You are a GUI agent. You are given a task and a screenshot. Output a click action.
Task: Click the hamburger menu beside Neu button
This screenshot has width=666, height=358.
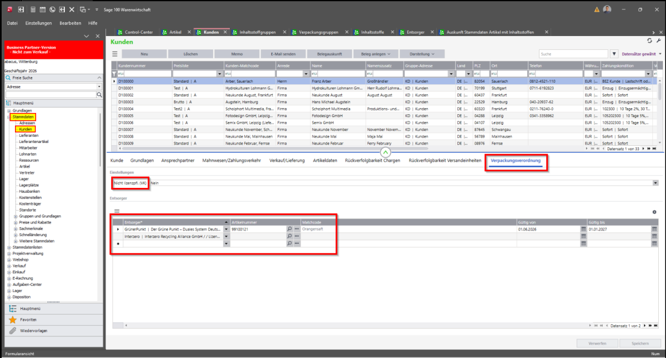(x=115, y=54)
